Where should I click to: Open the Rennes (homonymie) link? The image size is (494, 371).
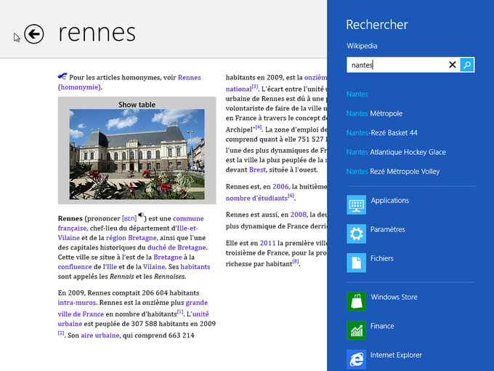click(x=129, y=82)
